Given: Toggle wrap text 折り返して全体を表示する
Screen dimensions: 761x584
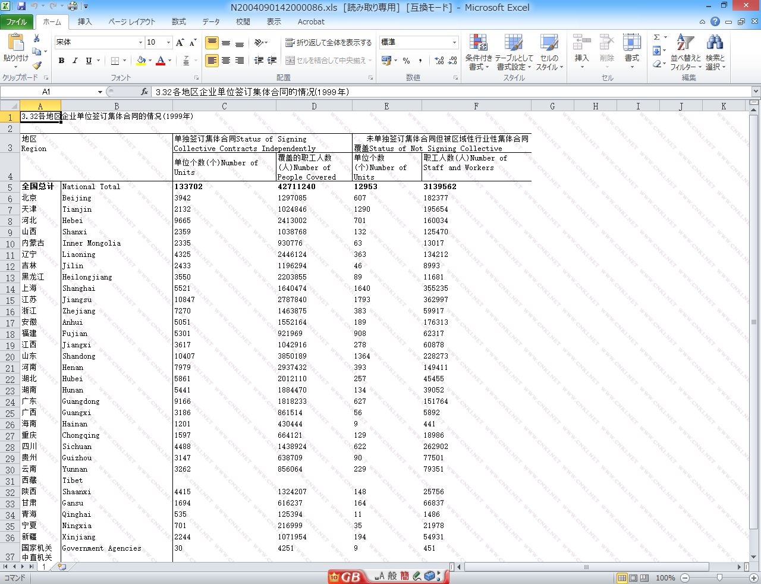Looking at the screenshot, I should (328, 43).
